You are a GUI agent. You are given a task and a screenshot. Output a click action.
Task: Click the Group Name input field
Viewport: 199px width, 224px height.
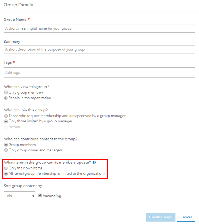click(x=99, y=28)
